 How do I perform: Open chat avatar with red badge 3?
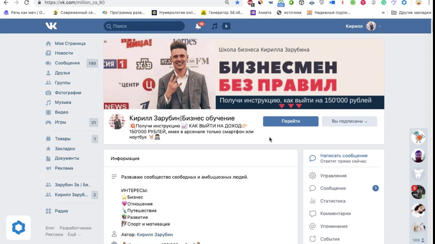click(418, 192)
